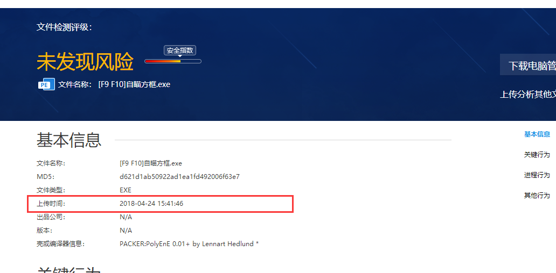Screen dimensions: 556x273
Task: Click the 安全指数 tooltip label
Action: 180,50
